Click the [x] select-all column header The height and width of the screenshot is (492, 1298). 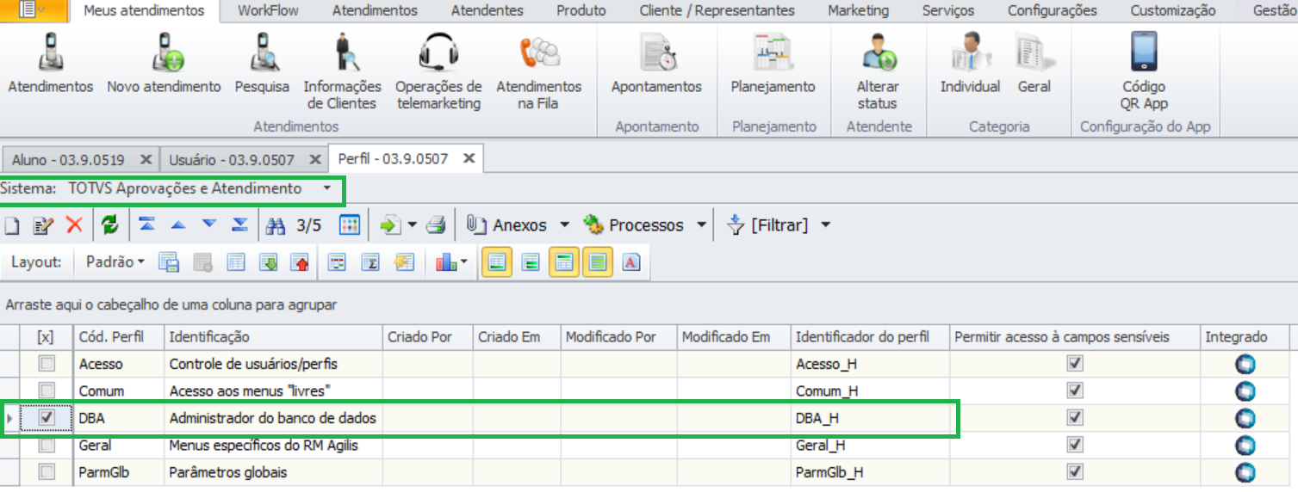click(46, 337)
